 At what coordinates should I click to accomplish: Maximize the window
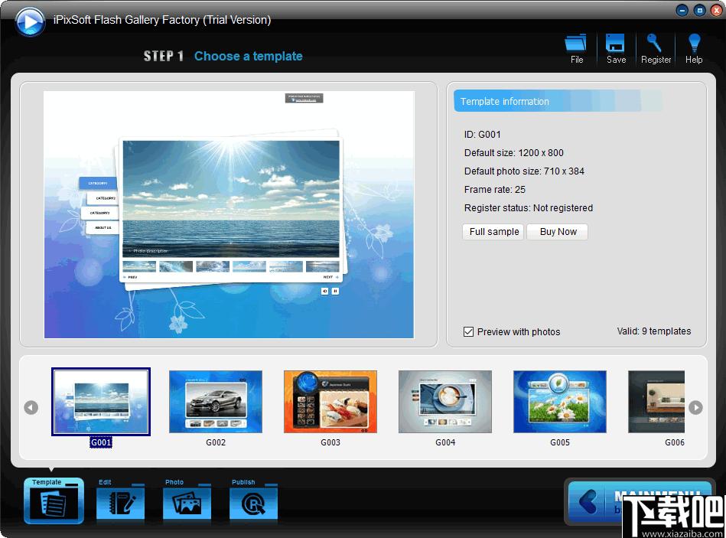[x=700, y=10]
